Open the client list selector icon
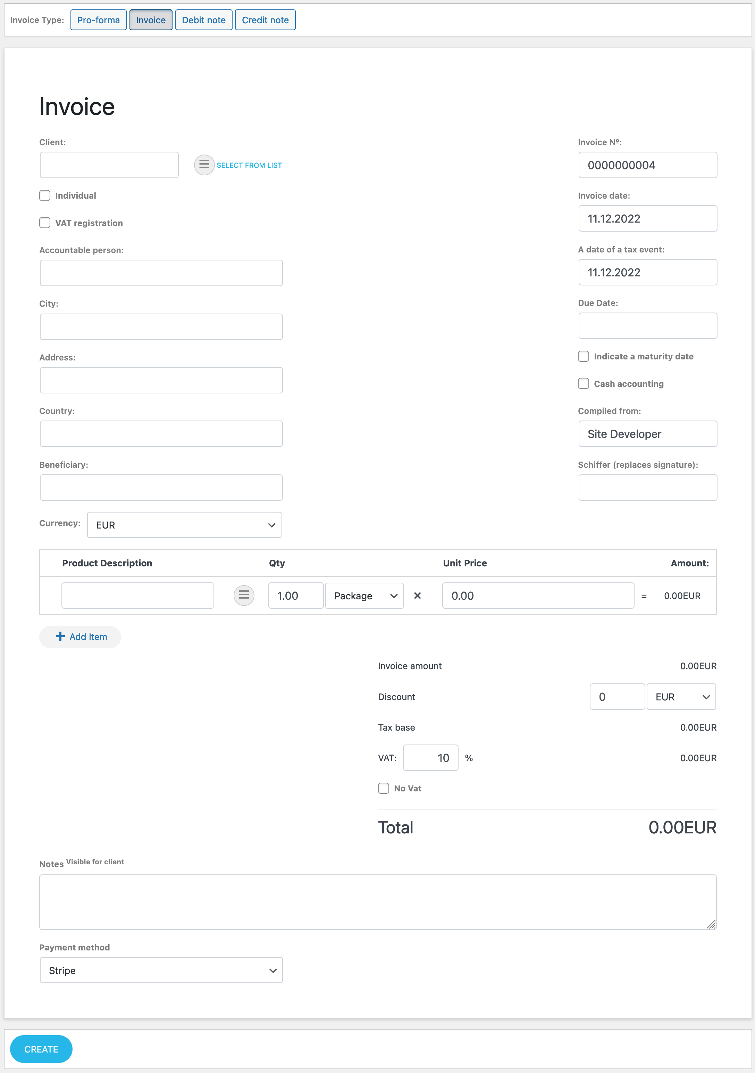Screen dimensions: 755x1073 [x=204, y=165]
